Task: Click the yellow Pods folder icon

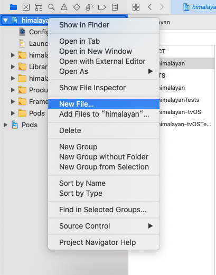Action: 22,113
